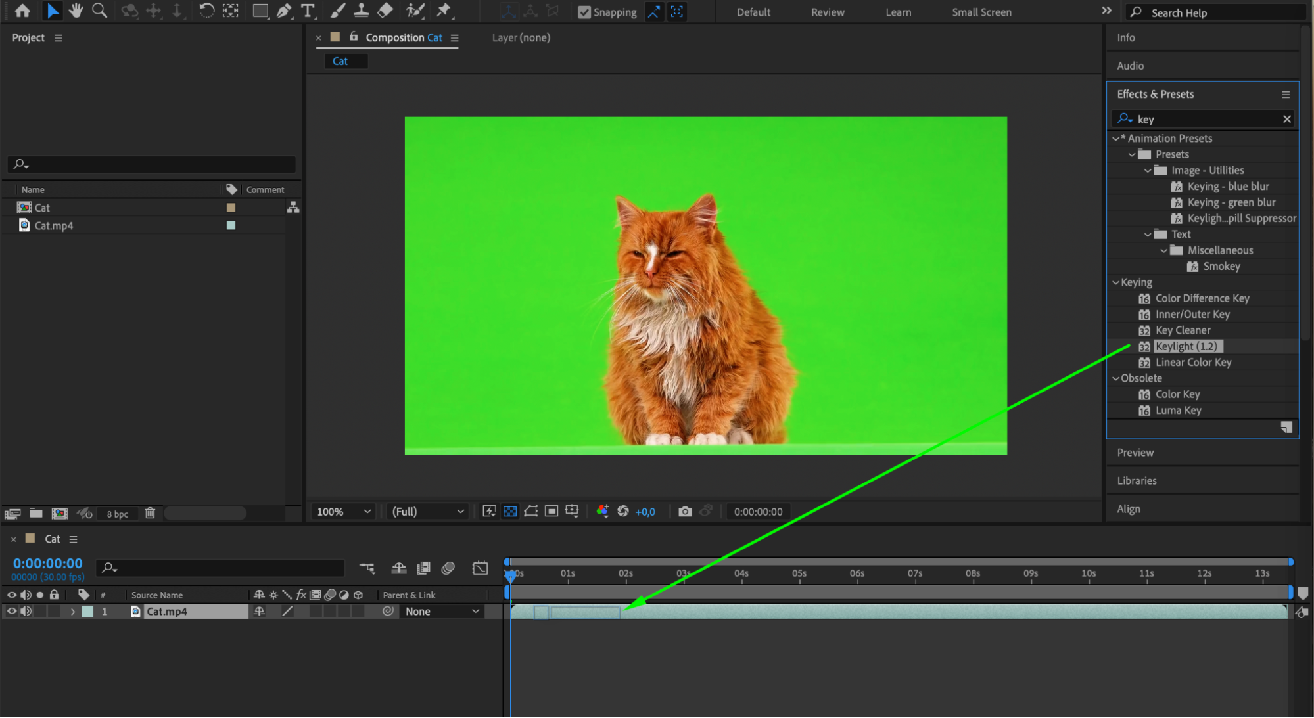Click the tan label swatch for Cat
Viewport: 1314px width, 718px height.
coord(231,208)
